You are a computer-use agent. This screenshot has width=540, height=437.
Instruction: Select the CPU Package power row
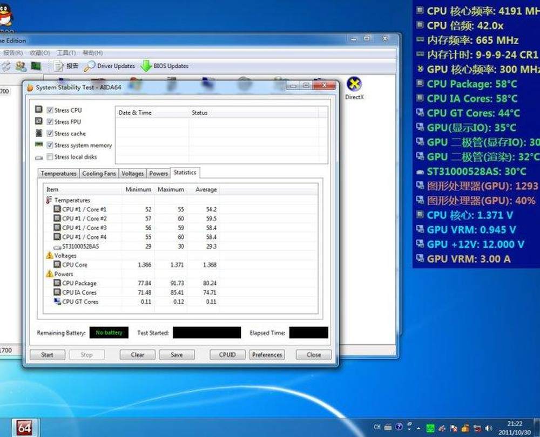coord(180,283)
